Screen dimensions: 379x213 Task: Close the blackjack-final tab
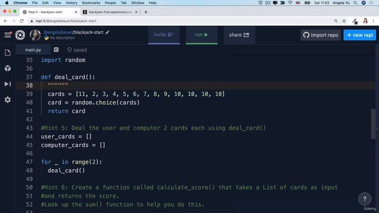136,12
